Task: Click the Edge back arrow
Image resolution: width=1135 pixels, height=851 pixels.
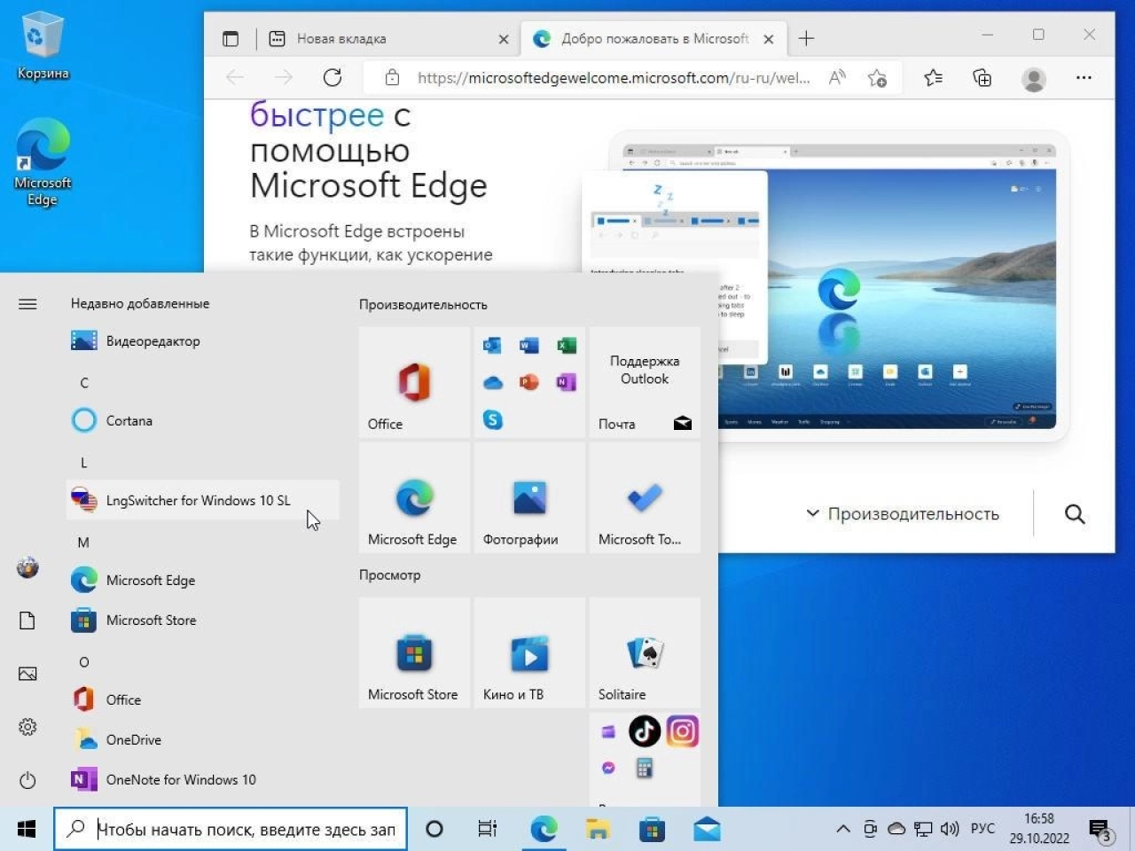Action: pos(235,78)
